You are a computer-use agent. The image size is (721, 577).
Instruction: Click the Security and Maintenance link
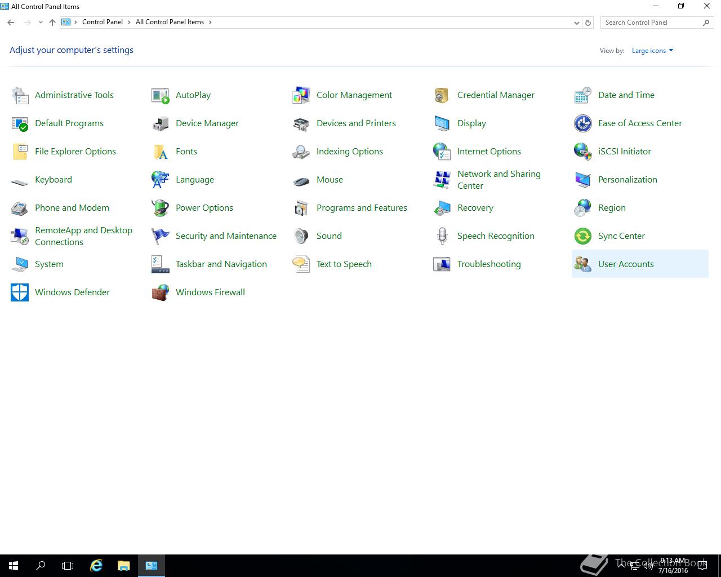tap(226, 236)
